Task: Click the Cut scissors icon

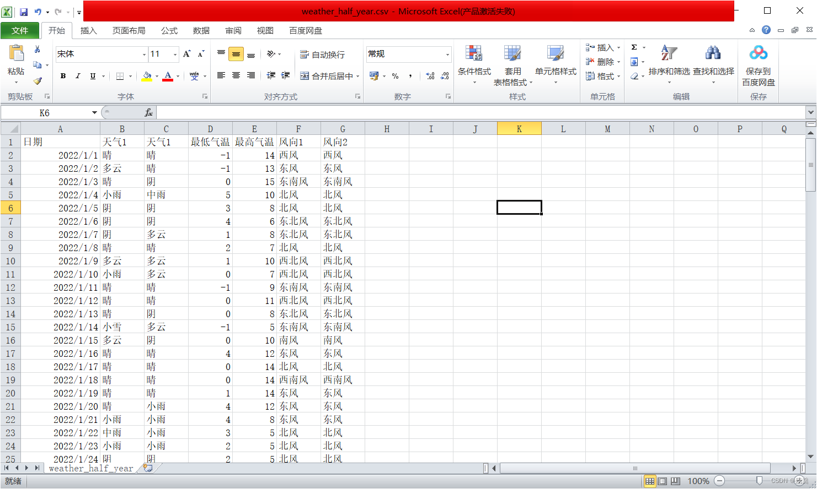Action: click(38, 50)
